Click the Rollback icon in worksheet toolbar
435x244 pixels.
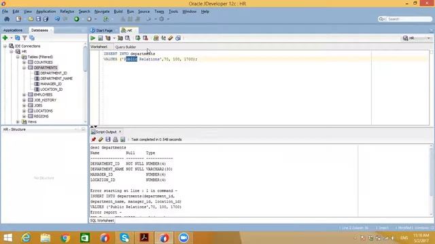point(145,38)
